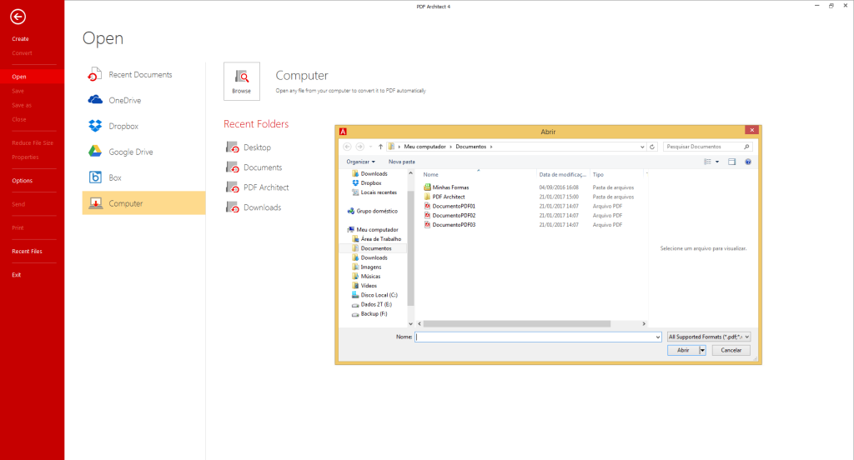The image size is (854, 460).
Task: Open the Documents recent folder icon
Action: point(233,167)
